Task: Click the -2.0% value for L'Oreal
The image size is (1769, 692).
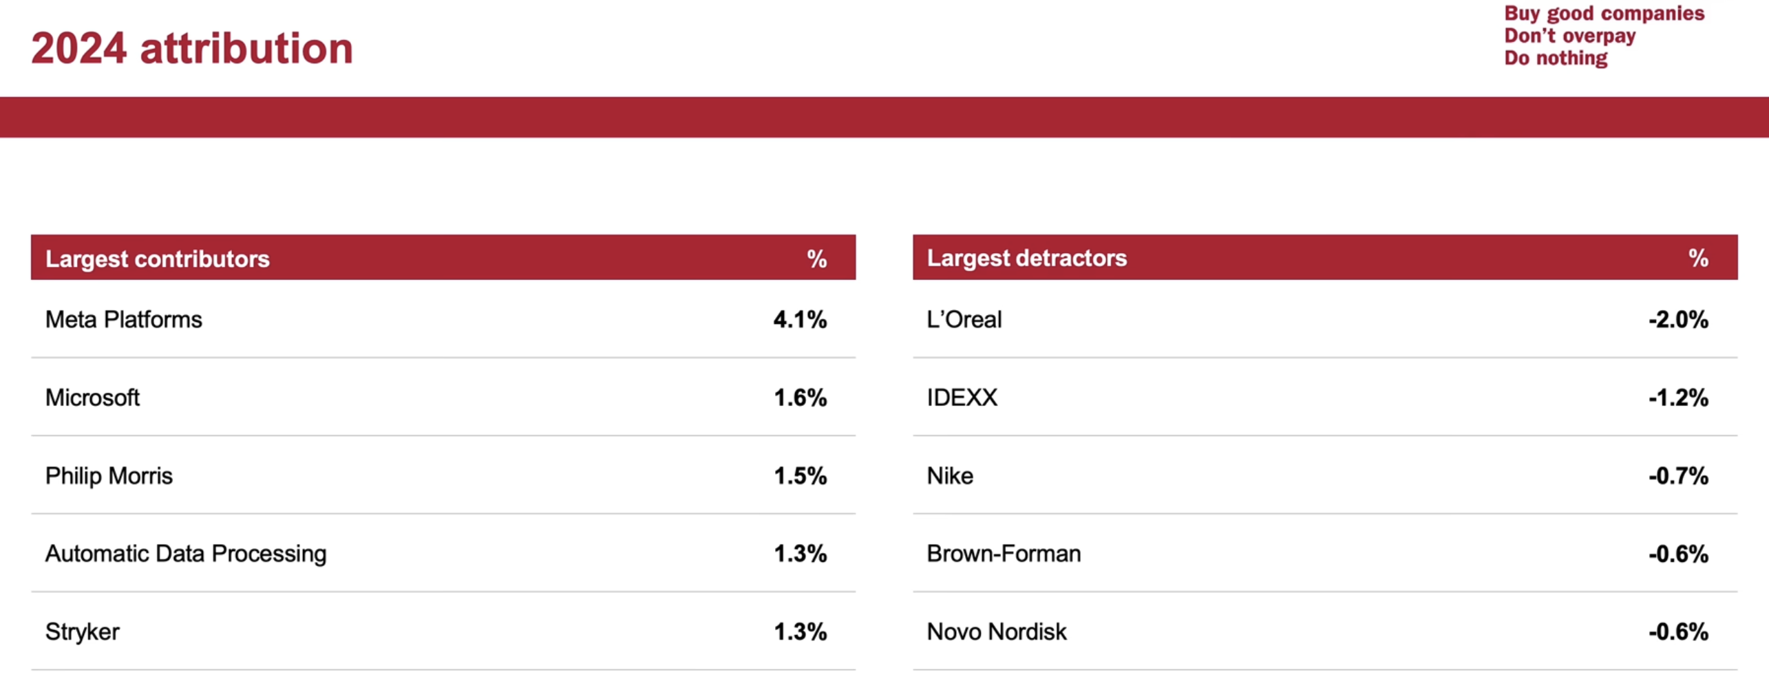Action: pos(1678,320)
